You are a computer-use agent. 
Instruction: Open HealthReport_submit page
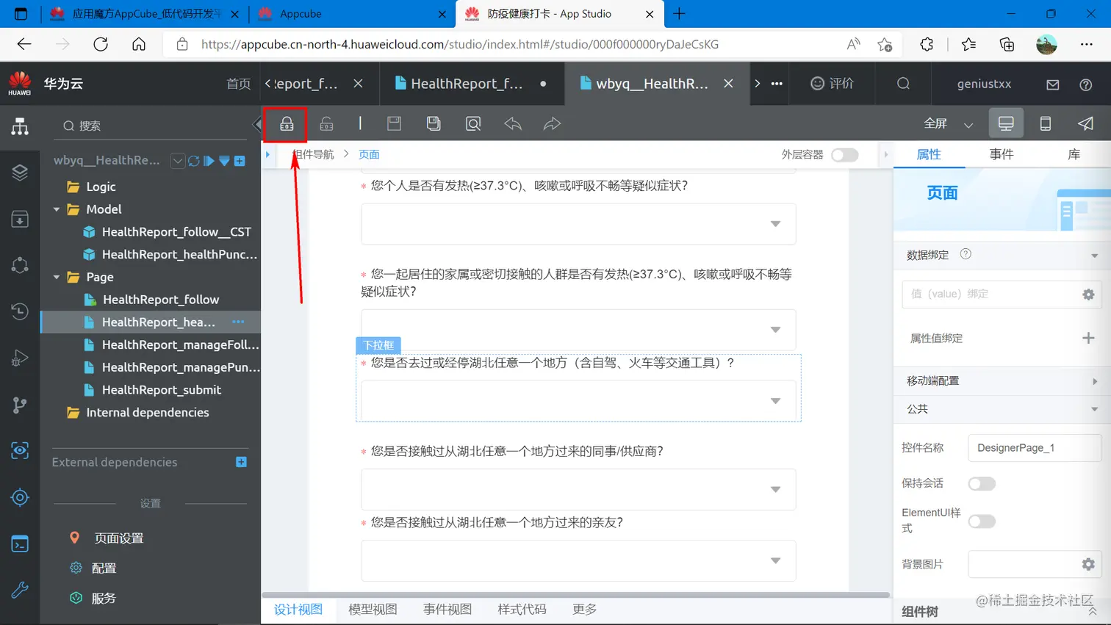tap(162, 390)
